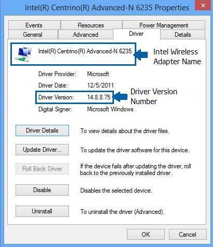Select the Driver tab
213x247 pixels.
(x=136, y=34)
